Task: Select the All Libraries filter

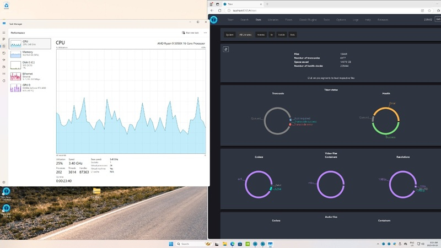Action: 245,35
